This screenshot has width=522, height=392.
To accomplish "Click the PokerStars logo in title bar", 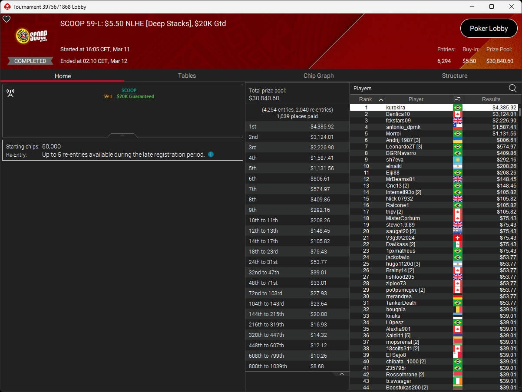I will pos(7,7).
